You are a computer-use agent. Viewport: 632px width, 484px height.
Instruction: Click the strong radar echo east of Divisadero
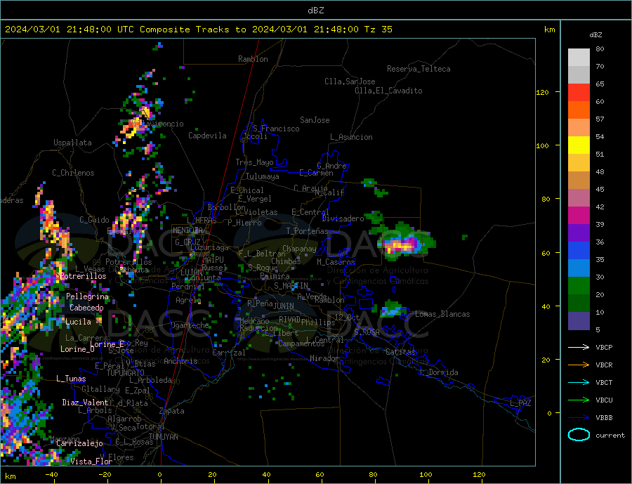[403, 244]
